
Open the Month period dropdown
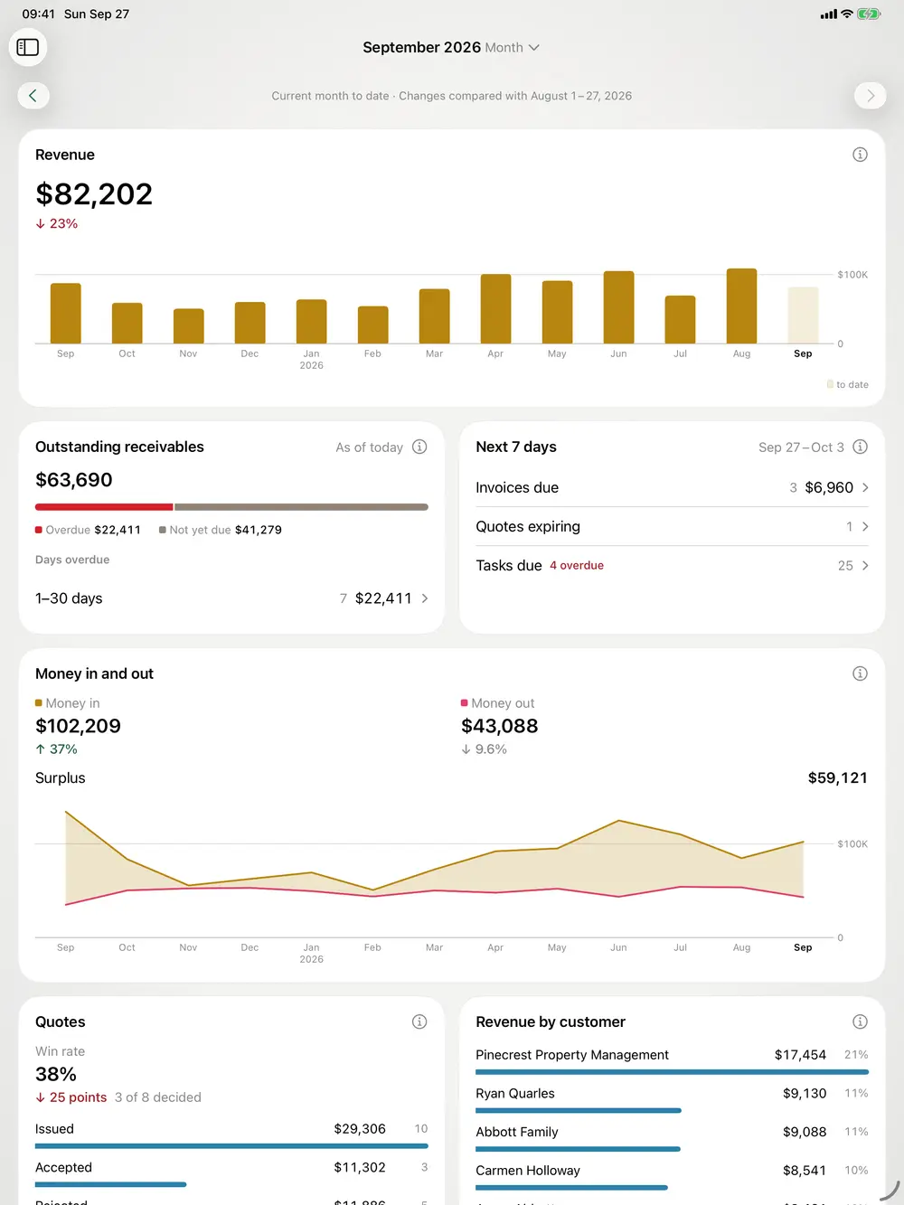point(512,47)
